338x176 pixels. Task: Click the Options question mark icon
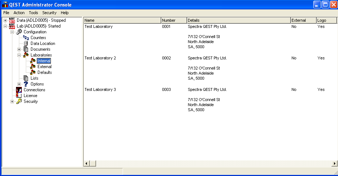(x=26, y=84)
